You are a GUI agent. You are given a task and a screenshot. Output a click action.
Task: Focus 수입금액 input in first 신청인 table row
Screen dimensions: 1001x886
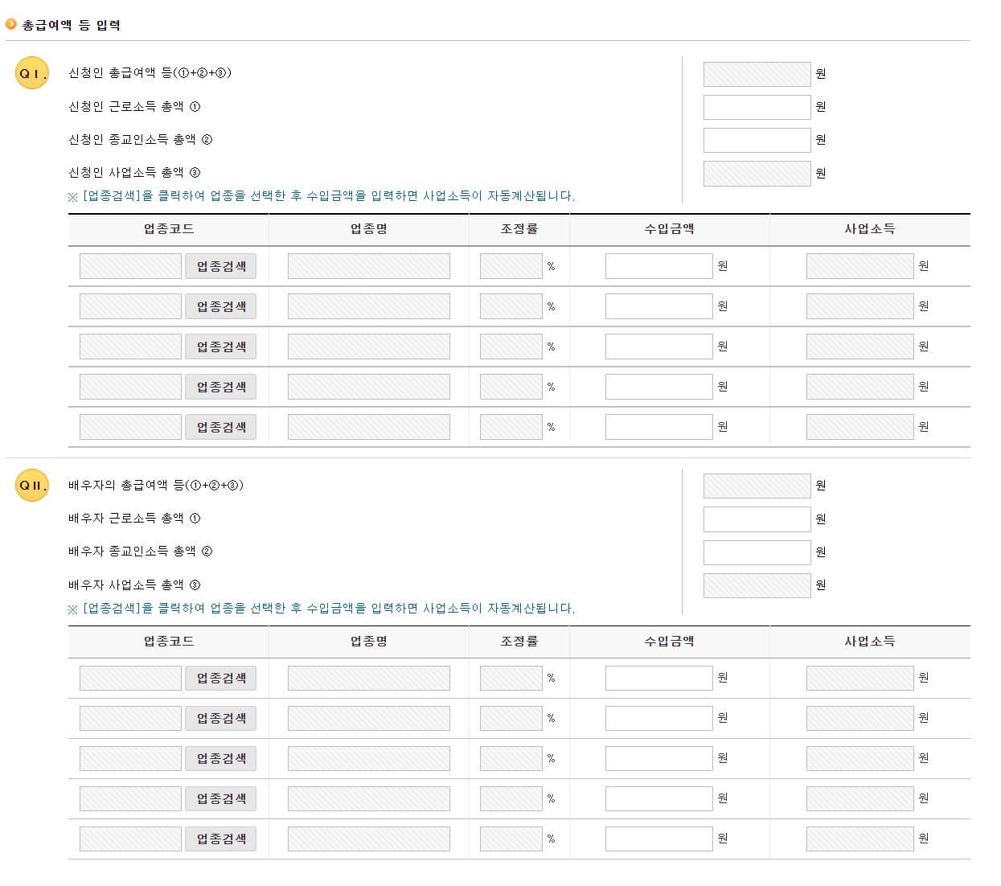658,266
